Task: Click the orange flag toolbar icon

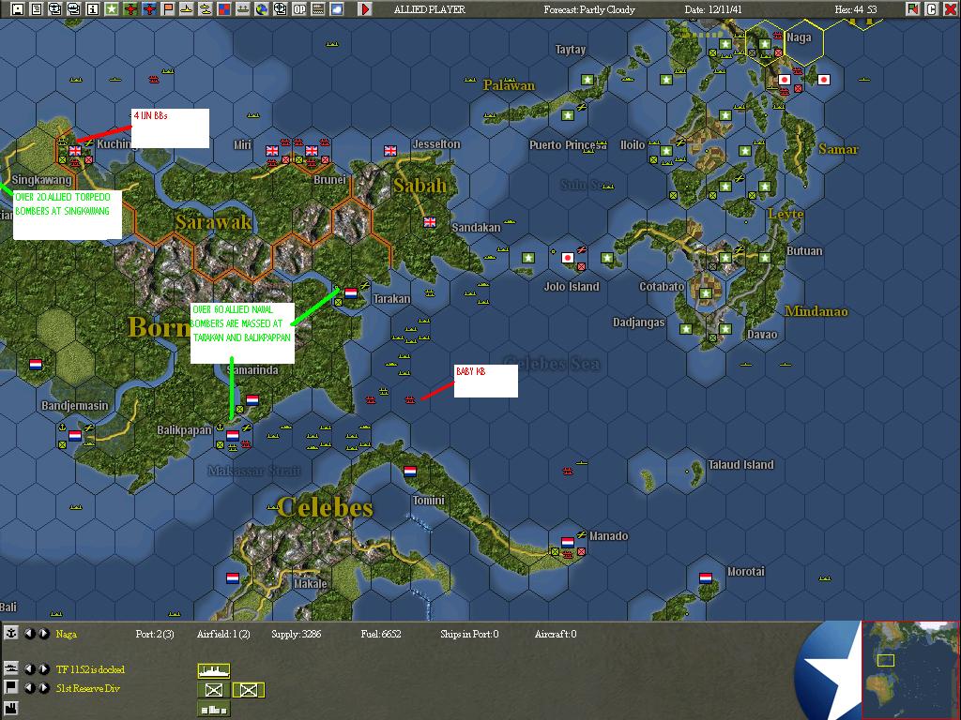Action: click(x=168, y=8)
